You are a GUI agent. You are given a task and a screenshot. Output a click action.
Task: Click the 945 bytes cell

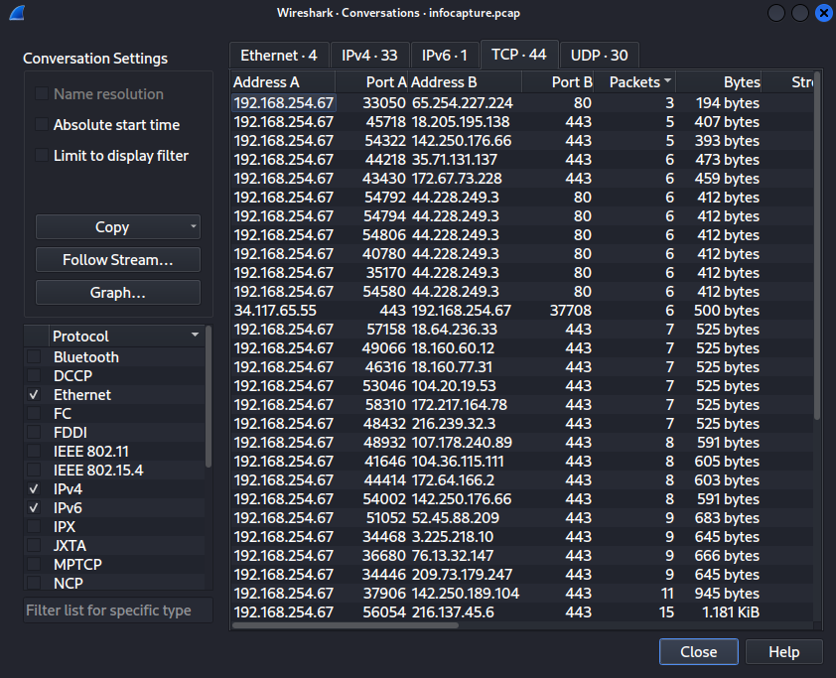pyautogui.click(x=719, y=594)
